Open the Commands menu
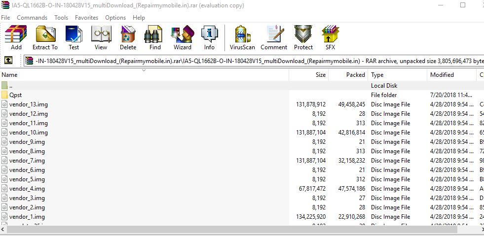 (32, 17)
